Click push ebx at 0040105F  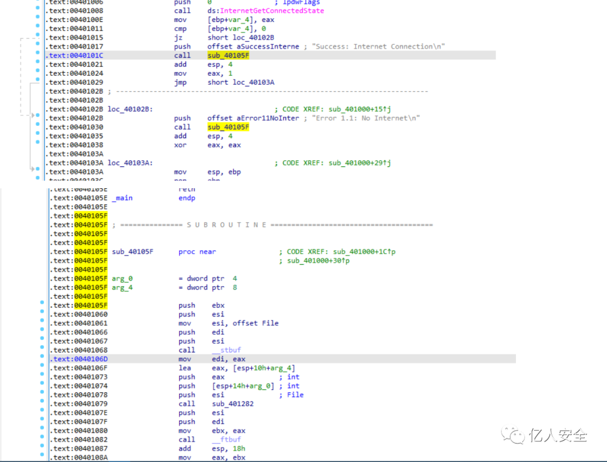point(201,305)
